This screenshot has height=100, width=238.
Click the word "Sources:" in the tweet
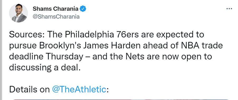(x=27, y=35)
